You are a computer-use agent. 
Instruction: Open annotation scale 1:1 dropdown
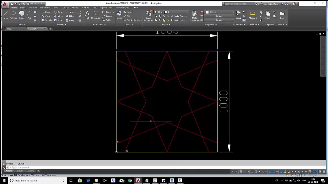(x=294, y=171)
